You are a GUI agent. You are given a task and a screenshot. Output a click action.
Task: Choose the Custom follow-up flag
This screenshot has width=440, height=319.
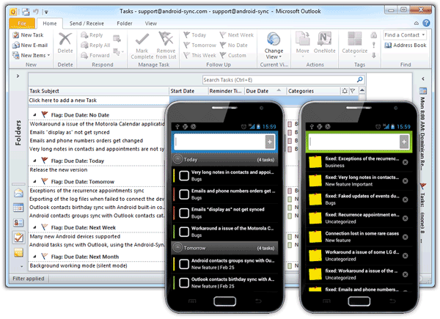233,55
